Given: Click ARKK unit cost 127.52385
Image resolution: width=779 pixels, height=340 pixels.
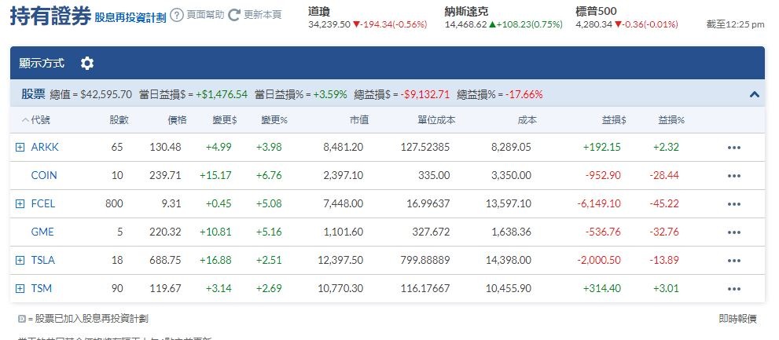Looking at the screenshot, I should 425,147.
